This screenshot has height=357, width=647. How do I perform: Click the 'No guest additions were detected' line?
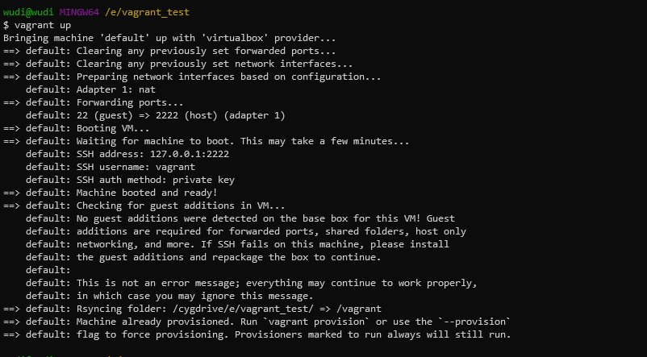(x=266, y=218)
